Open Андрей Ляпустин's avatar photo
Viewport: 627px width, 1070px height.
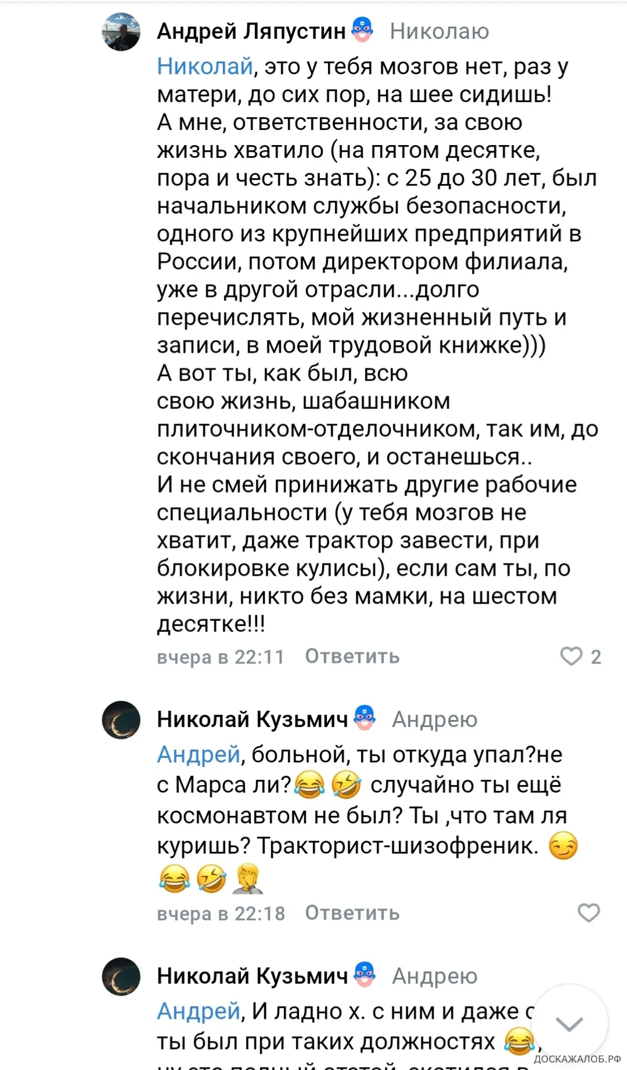click(x=121, y=32)
